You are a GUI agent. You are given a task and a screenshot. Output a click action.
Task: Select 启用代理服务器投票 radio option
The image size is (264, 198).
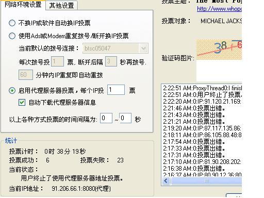tap(12, 90)
